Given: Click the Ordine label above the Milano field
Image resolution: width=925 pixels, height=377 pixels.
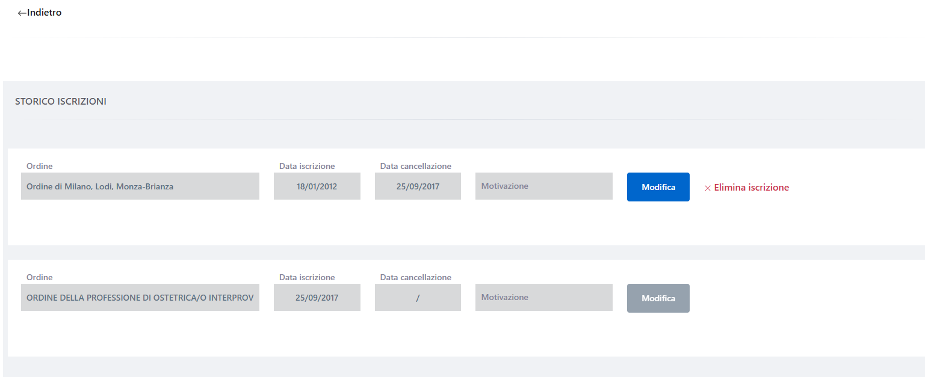Looking at the screenshot, I should 39,166.
